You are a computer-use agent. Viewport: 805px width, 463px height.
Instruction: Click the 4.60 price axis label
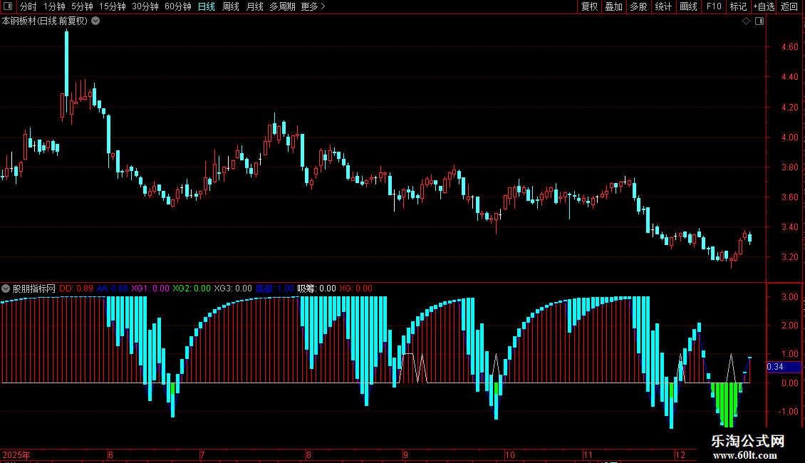point(789,47)
